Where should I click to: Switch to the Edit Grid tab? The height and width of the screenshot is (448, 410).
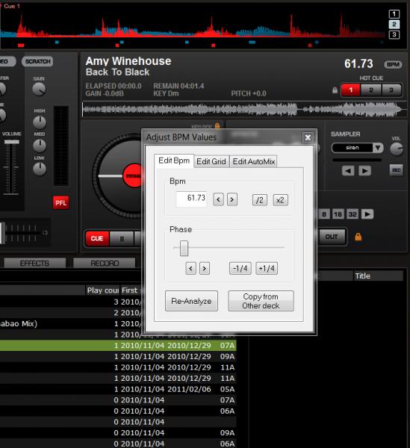pos(211,161)
